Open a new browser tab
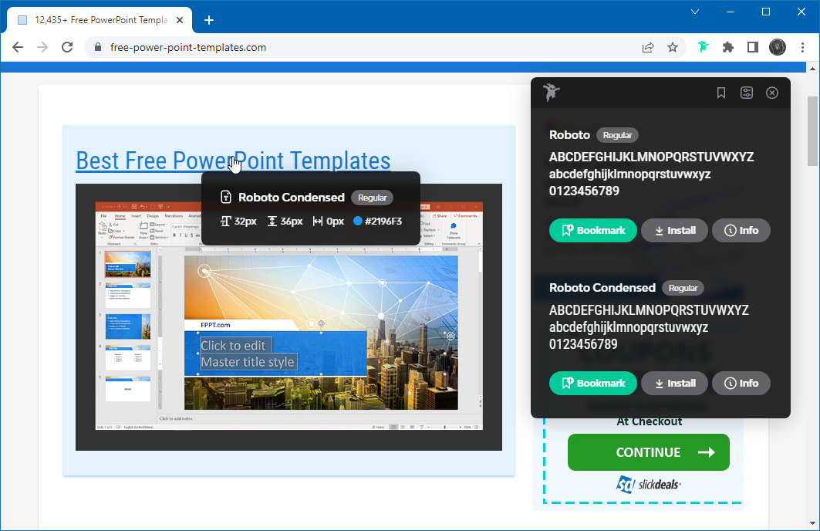 point(208,20)
